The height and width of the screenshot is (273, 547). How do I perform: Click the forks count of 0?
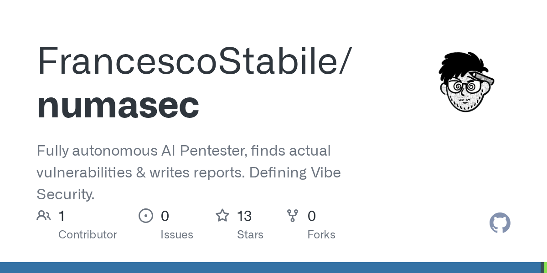coord(312,216)
